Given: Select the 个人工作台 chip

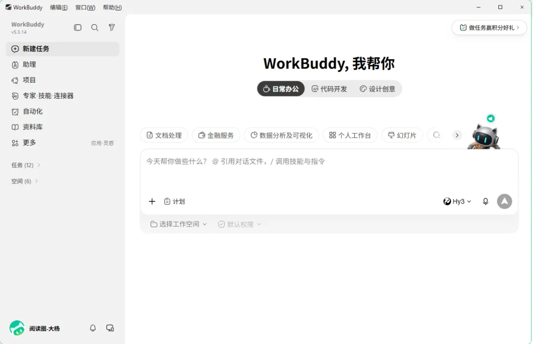Looking at the screenshot, I should coord(350,135).
